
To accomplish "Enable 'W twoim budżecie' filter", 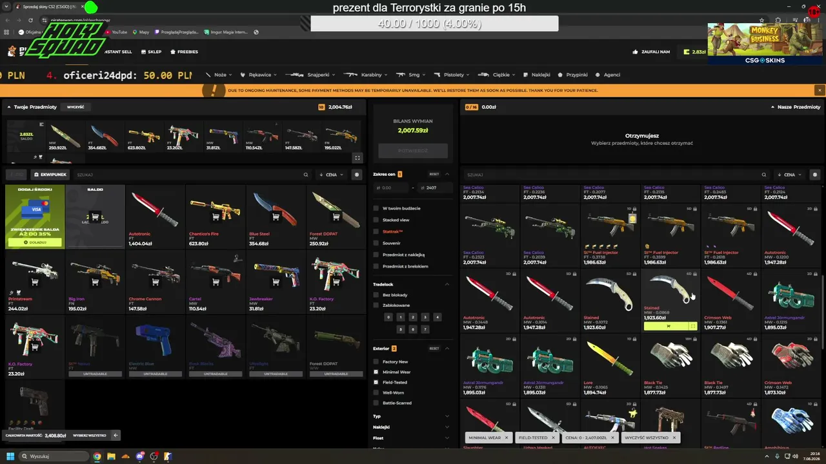I will click(376, 208).
